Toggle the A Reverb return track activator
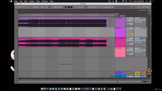 [x=137, y=72]
